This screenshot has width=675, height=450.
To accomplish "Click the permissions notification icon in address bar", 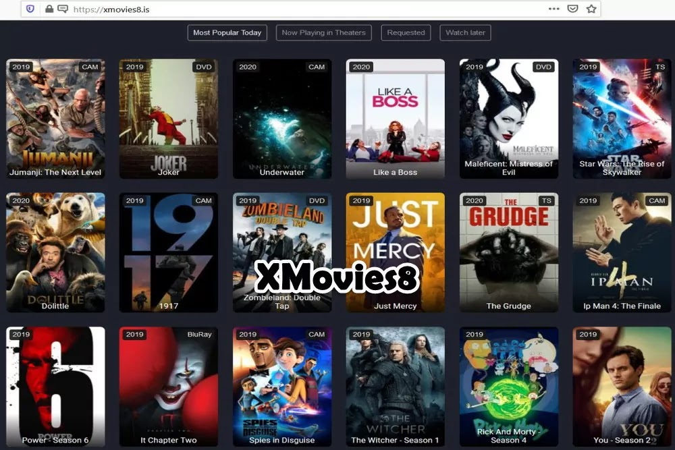I will [63, 9].
